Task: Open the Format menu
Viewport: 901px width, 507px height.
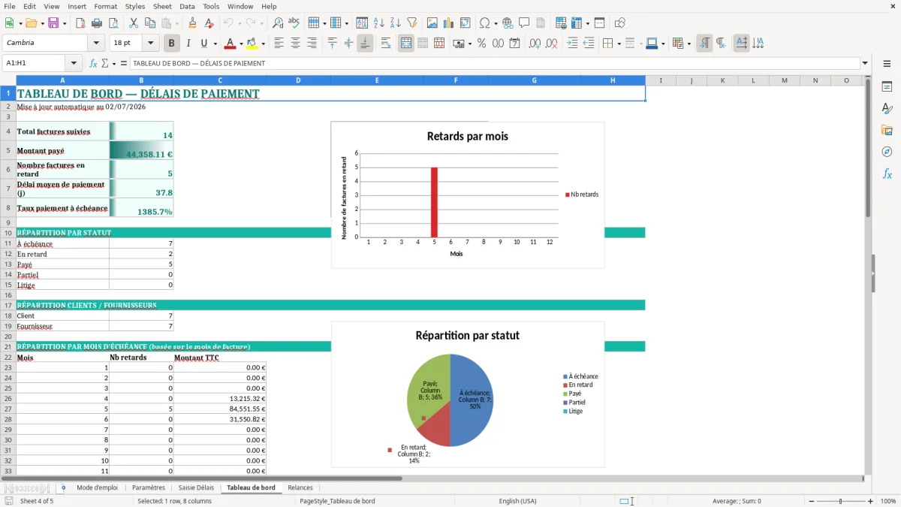Action: pos(105,6)
